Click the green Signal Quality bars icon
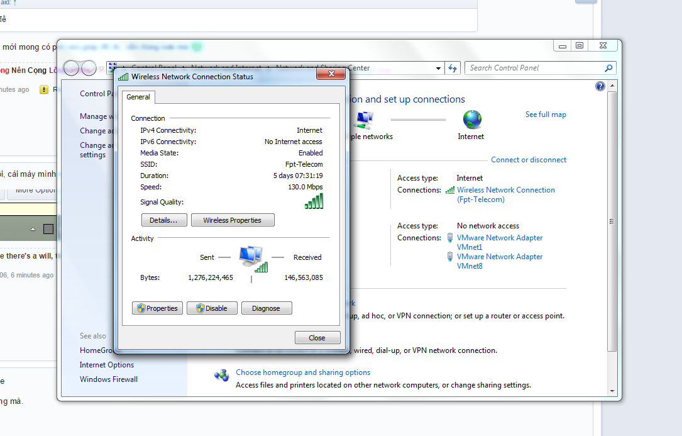 point(314,201)
